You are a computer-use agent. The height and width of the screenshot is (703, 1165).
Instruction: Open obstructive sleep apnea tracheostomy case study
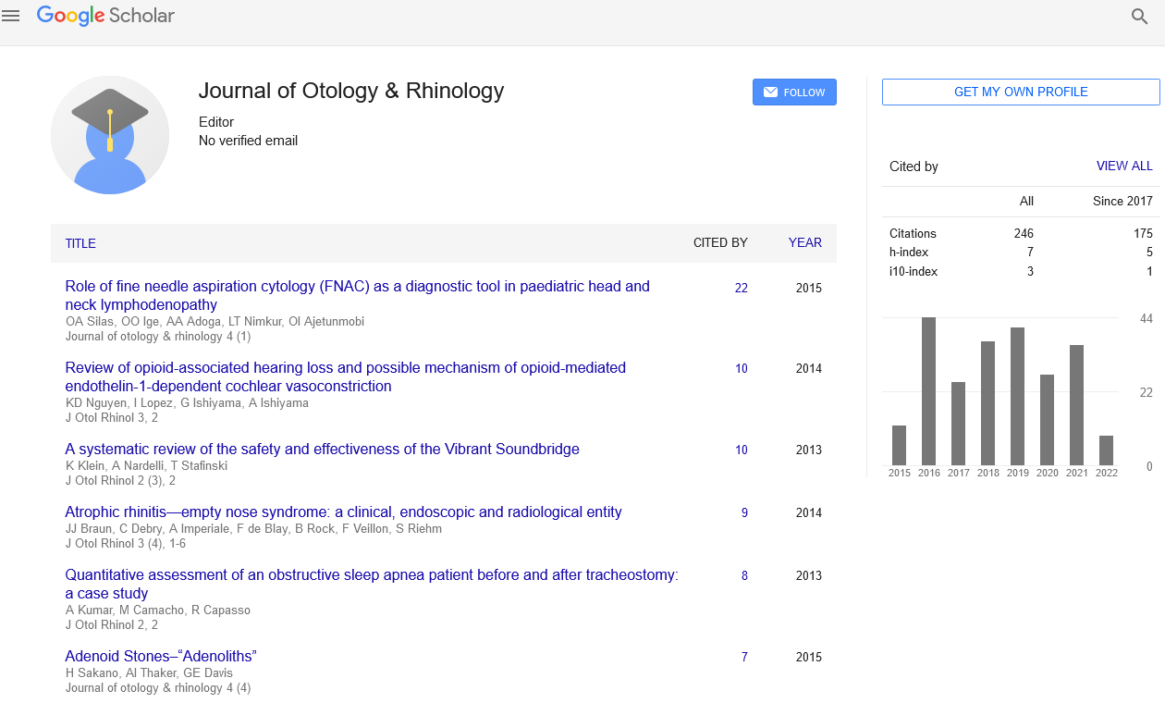point(372,584)
